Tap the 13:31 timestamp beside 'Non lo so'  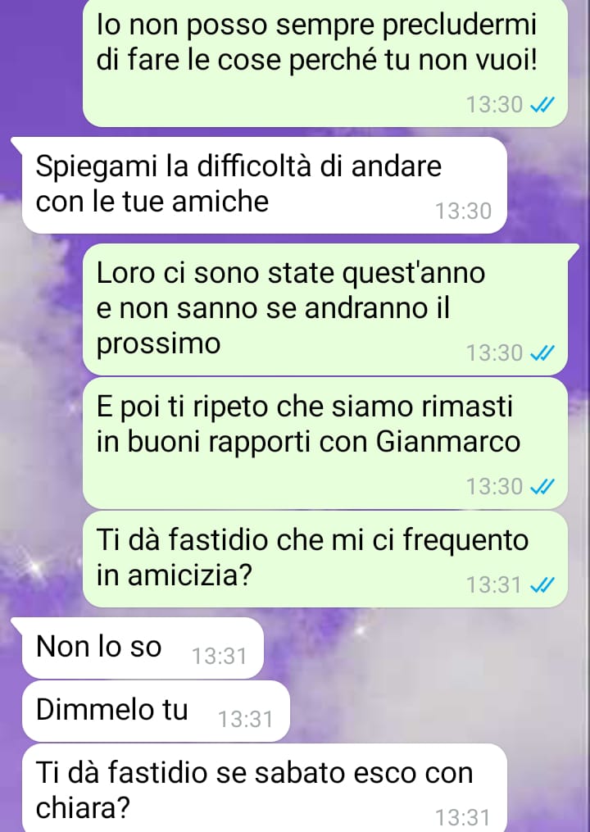219,657
